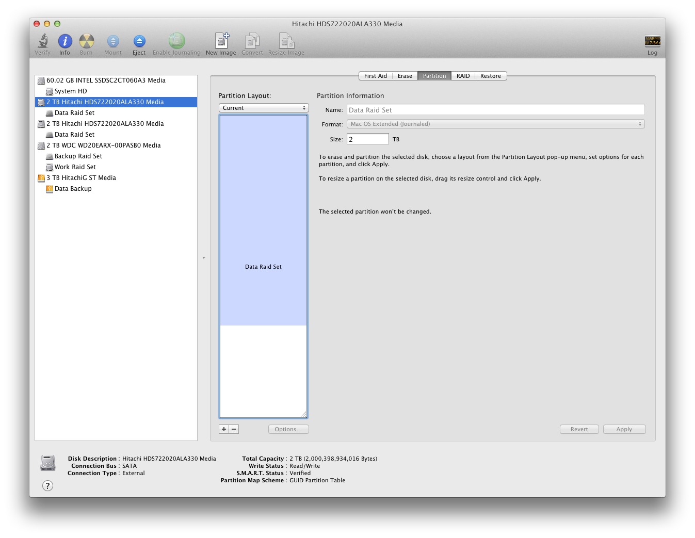Click the Apply button
695x538 pixels.
[624, 429]
